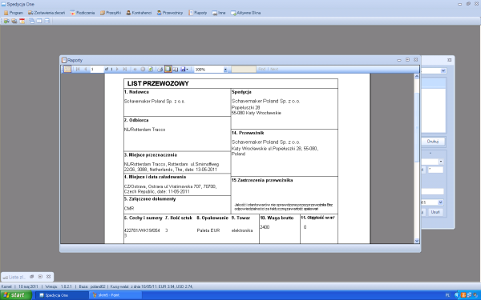Open the page setup icon
Image resolution: width=481 pixels, height=300 pixels.
(176, 69)
